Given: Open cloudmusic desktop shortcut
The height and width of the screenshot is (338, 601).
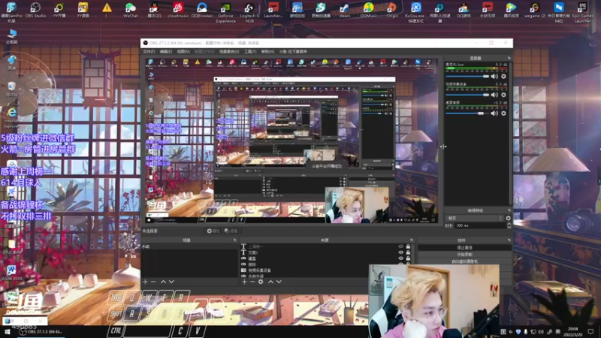Looking at the screenshot, I should 178,10.
